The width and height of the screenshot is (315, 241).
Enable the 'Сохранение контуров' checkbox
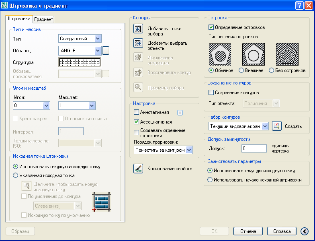[x=211, y=93]
